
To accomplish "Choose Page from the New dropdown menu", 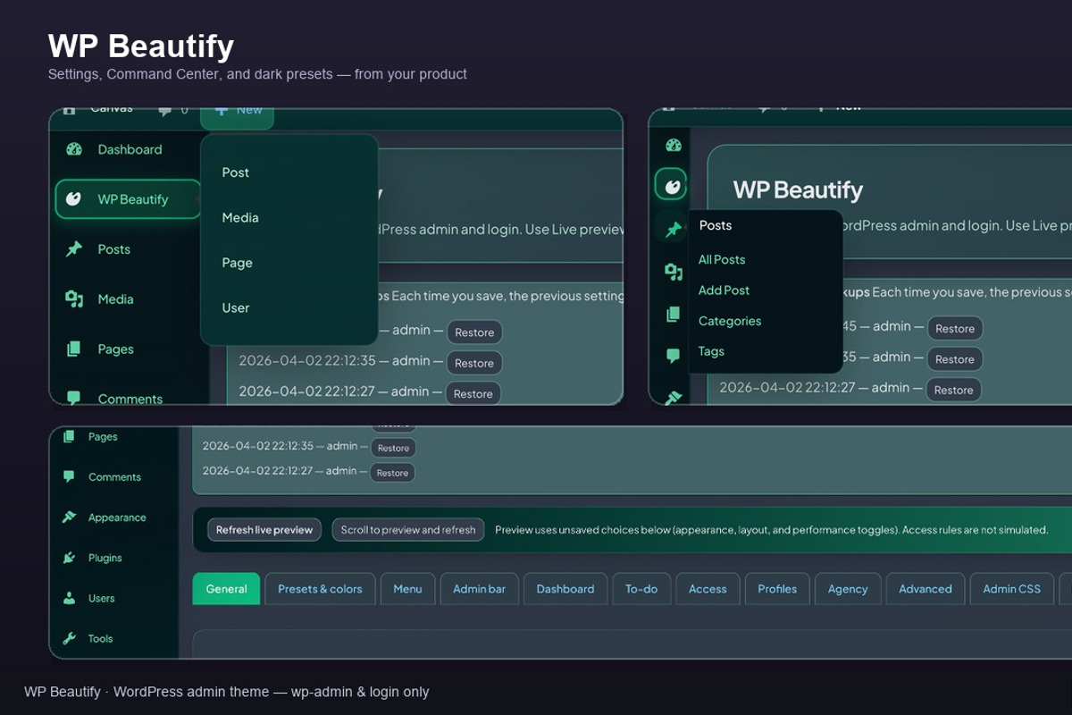I will click(238, 263).
